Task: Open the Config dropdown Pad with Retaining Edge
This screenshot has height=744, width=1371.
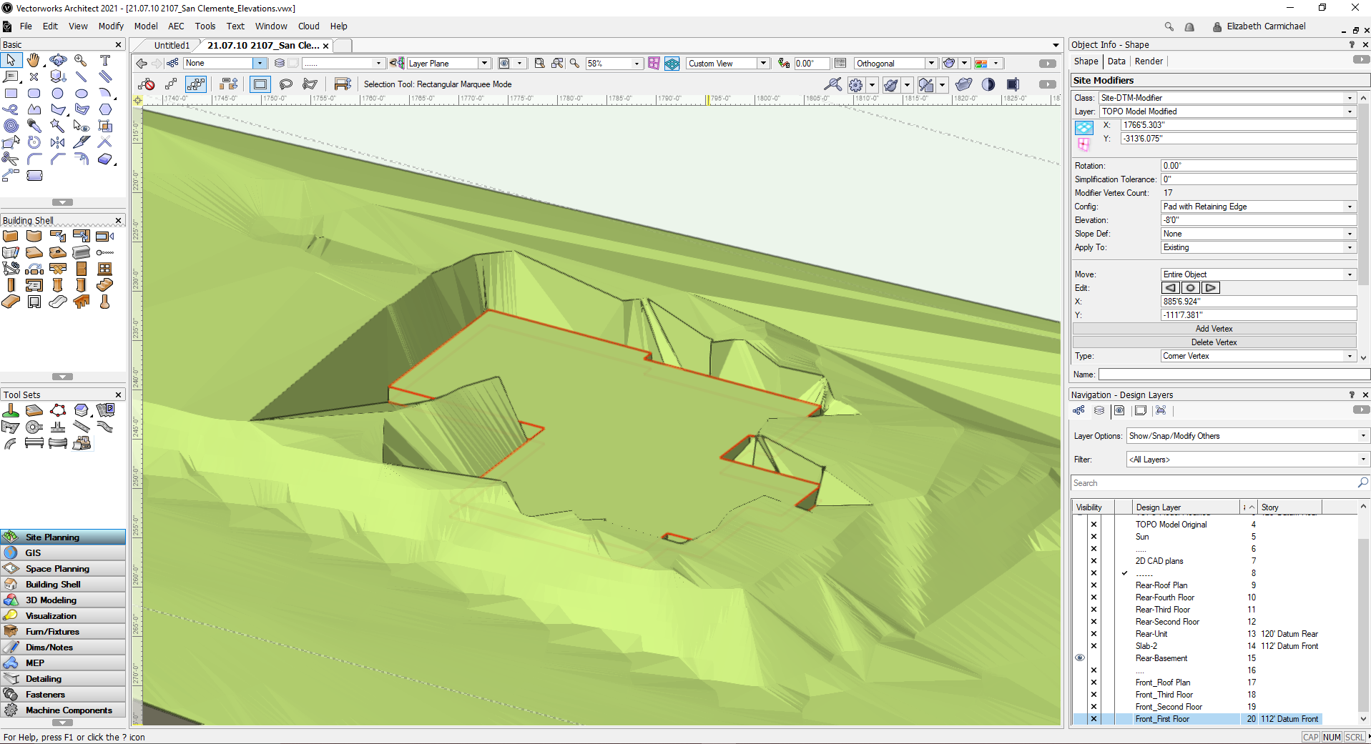Action: pos(1258,207)
